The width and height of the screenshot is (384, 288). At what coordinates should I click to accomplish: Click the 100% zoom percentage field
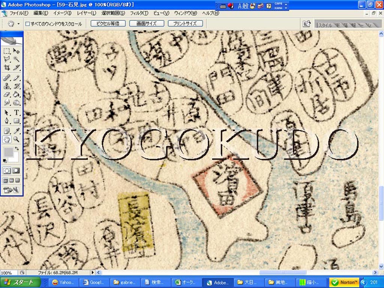pos(8,273)
